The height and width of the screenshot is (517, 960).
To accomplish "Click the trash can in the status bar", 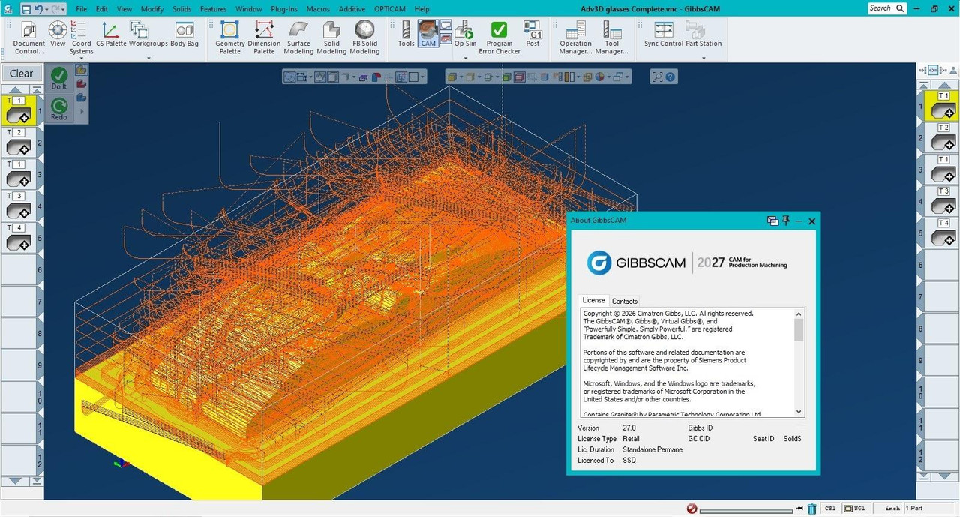I will (811, 509).
